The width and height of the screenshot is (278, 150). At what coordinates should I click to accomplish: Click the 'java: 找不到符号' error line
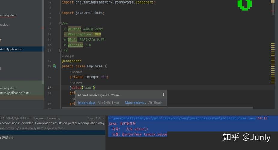pos(122,123)
